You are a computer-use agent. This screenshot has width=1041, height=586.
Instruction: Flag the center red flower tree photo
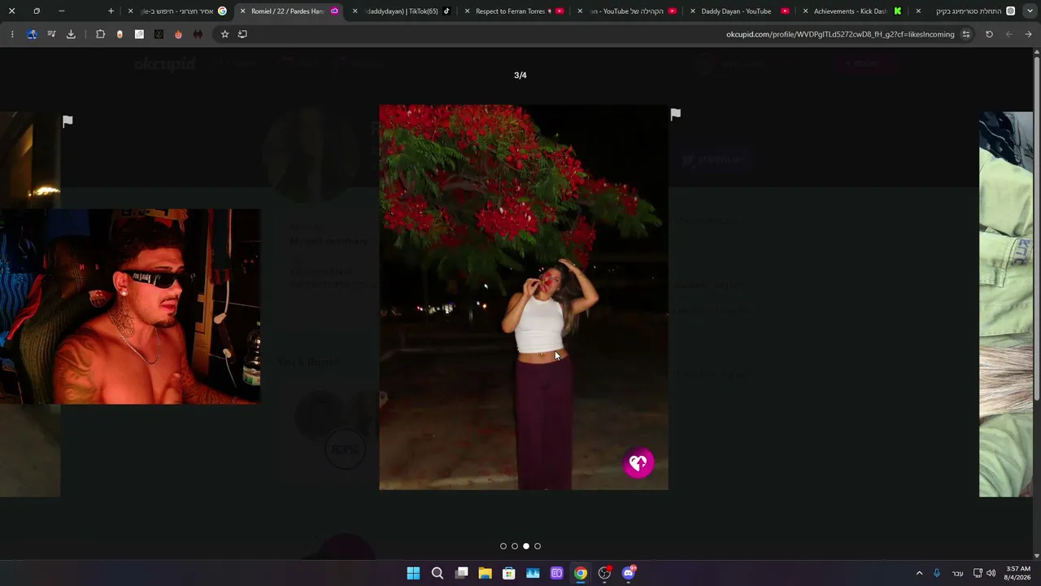pyautogui.click(x=675, y=115)
